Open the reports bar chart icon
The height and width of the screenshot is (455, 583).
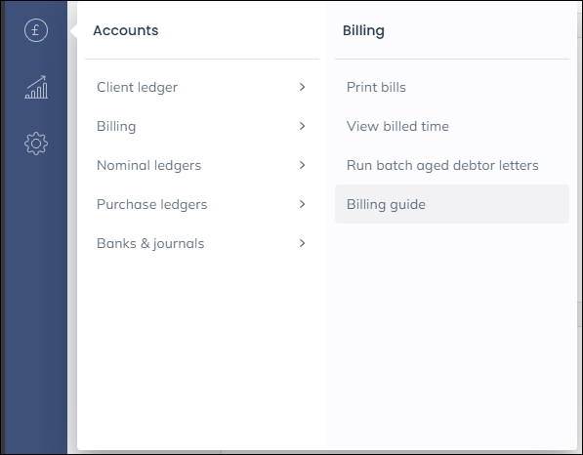coord(36,87)
